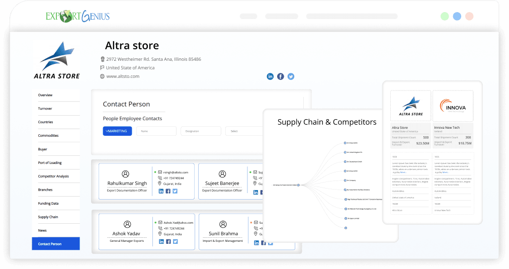This screenshot has height=269, width=509.
Task: Open Rahulkumar Singh's Facebook icon
Action: [168, 191]
